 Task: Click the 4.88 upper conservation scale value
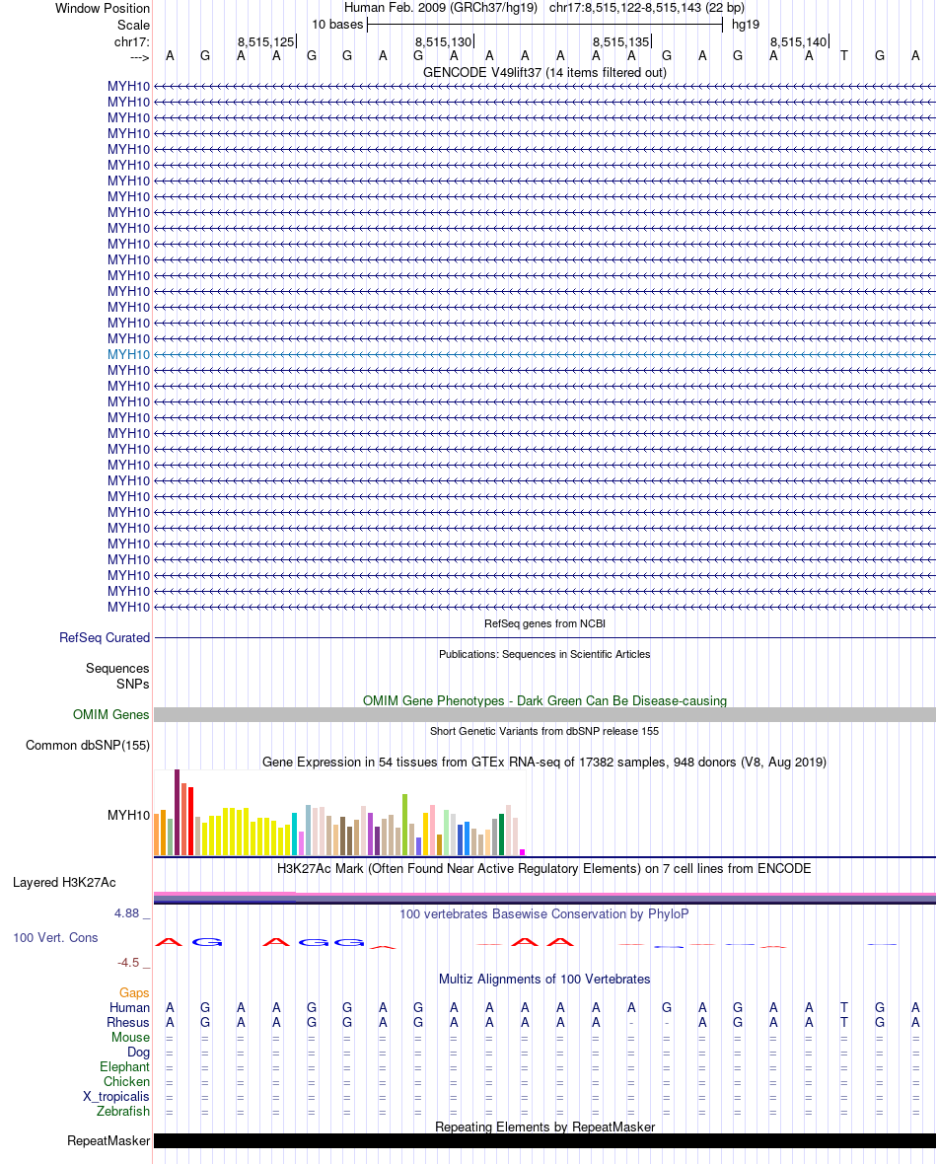click(x=127, y=913)
